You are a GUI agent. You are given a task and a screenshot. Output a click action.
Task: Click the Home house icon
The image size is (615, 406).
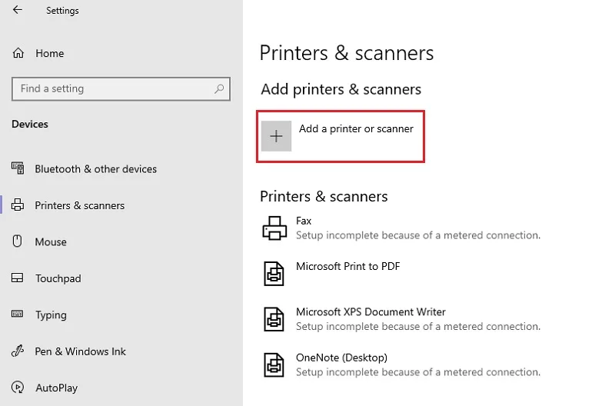click(x=18, y=53)
